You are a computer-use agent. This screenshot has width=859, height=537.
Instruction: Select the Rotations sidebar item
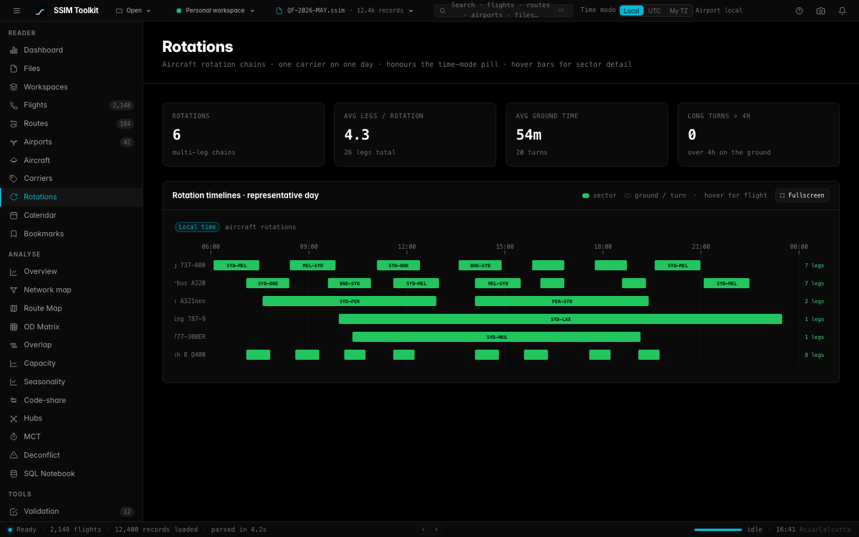(x=72, y=197)
